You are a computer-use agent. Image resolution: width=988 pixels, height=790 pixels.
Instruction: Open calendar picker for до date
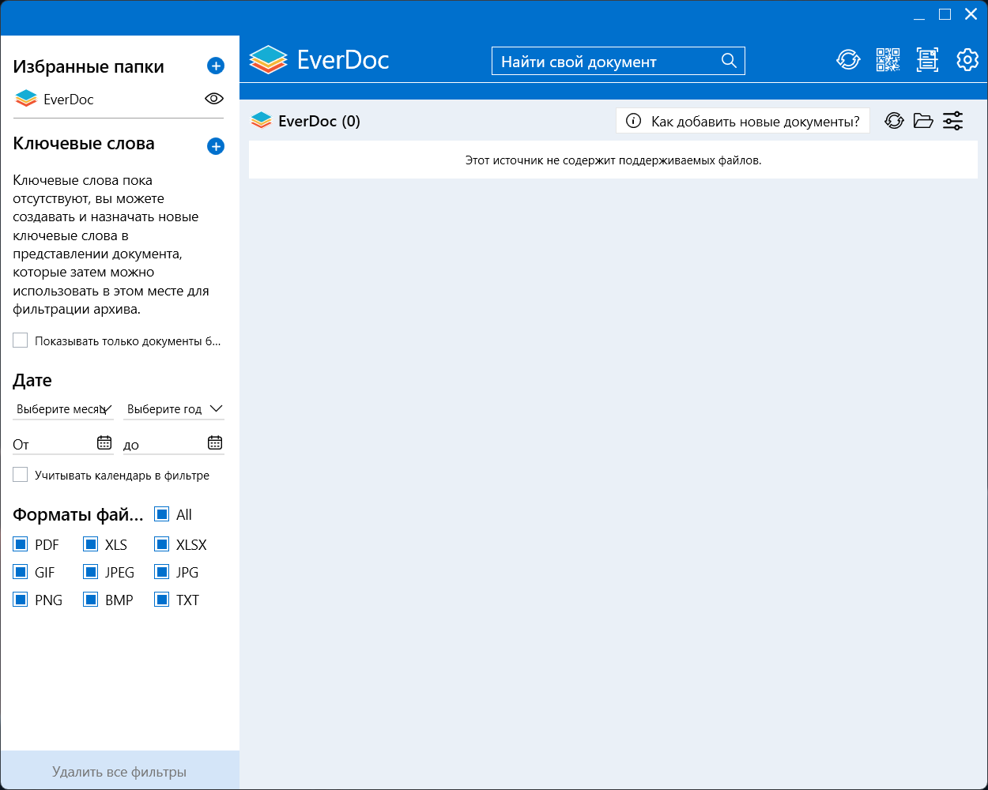point(215,442)
